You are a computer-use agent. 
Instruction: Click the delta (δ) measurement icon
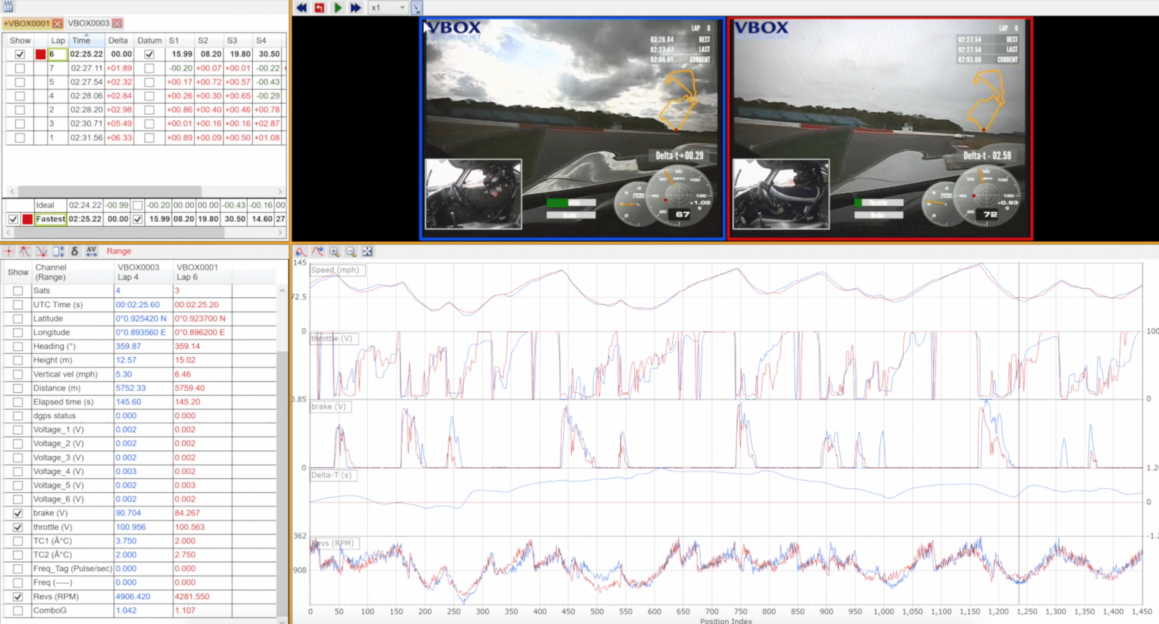75,251
